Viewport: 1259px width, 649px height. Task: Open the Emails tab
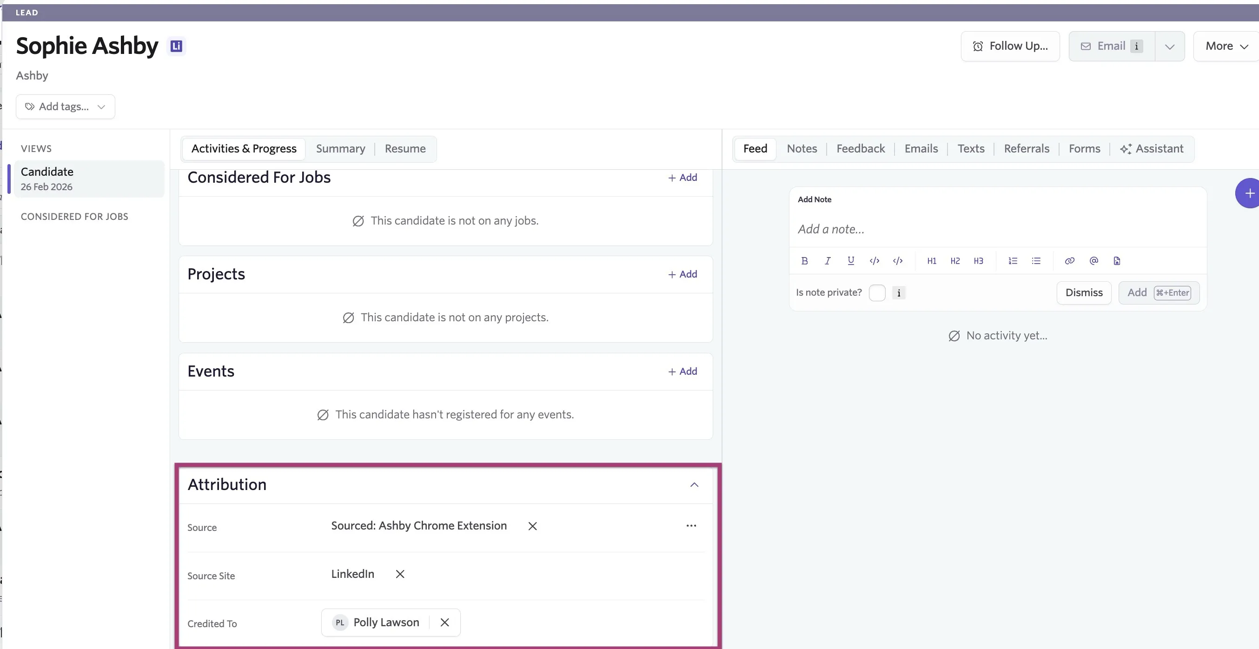[x=921, y=149]
